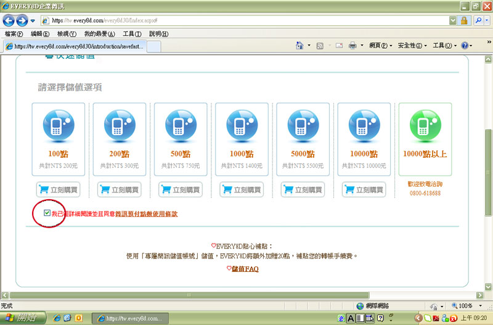
Task: Open the 簡訊預付點數使用條款 link
Action: pos(147,214)
